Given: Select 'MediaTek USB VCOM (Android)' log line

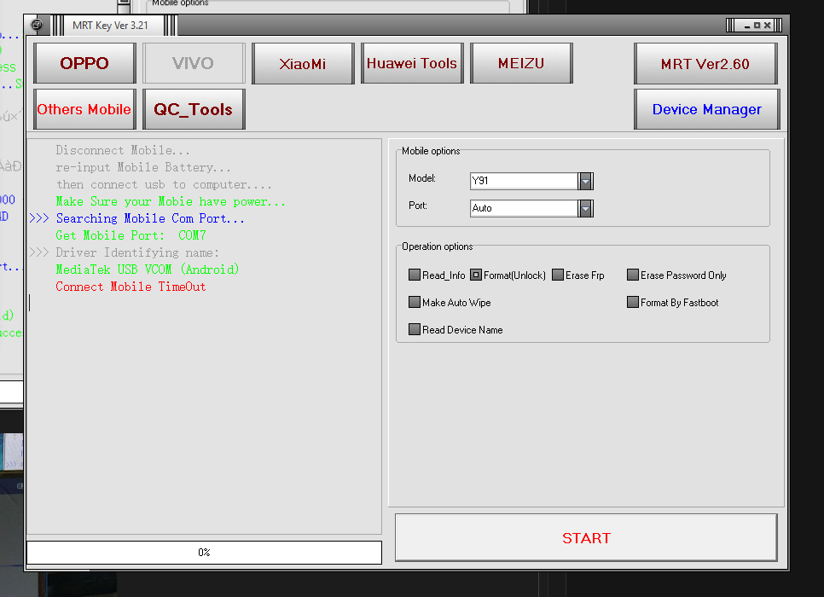Looking at the screenshot, I should pos(148,270).
